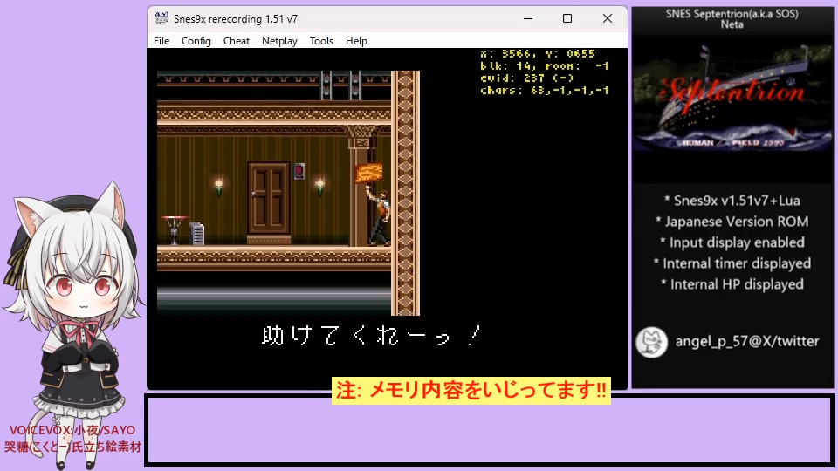Viewport: 838px width, 471px height.
Task: Click the VOICEVOX:小夜/SAYO credit text
Action: click(72, 430)
